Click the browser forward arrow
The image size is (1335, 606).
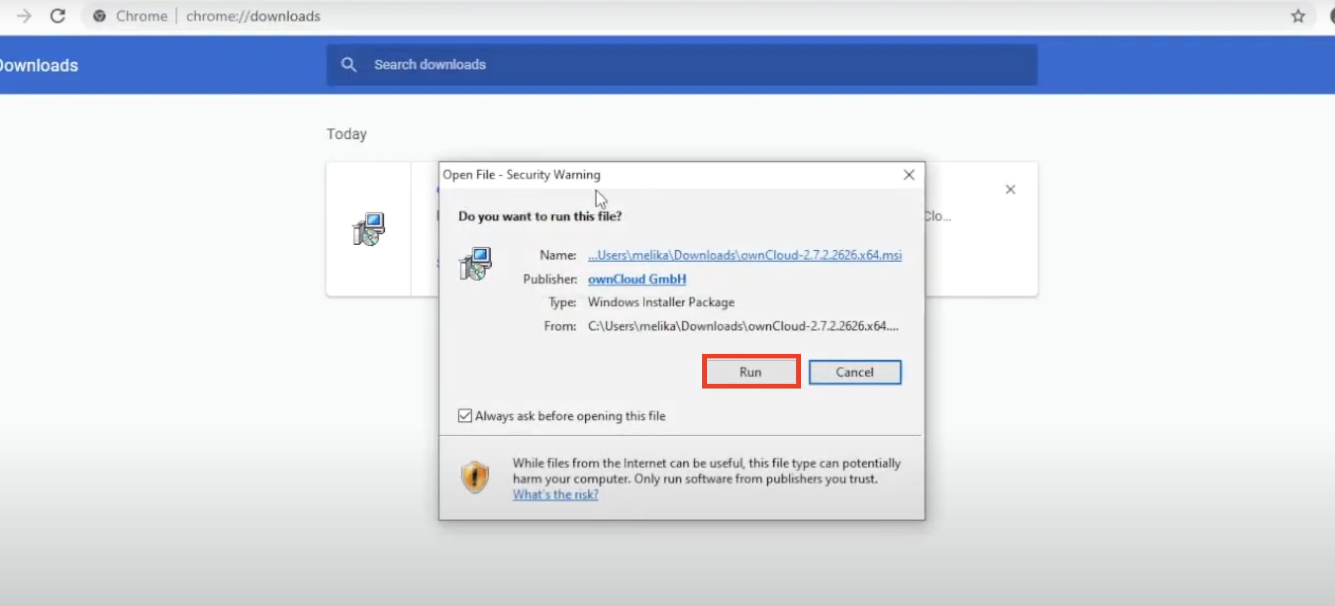pos(24,16)
